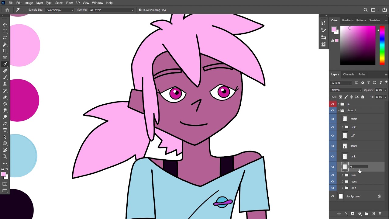Select the Eyedropper tool in the toolbar
This screenshot has height=219, width=389.
pos(5,64)
